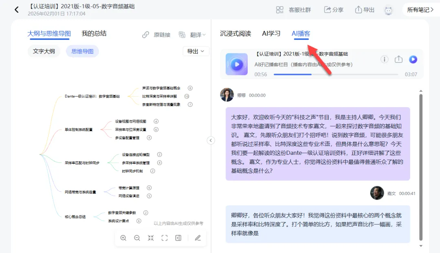Switch to the 沉浸式阅读 tab
Viewport: 440px width, 253px height.
pos(235,34)
